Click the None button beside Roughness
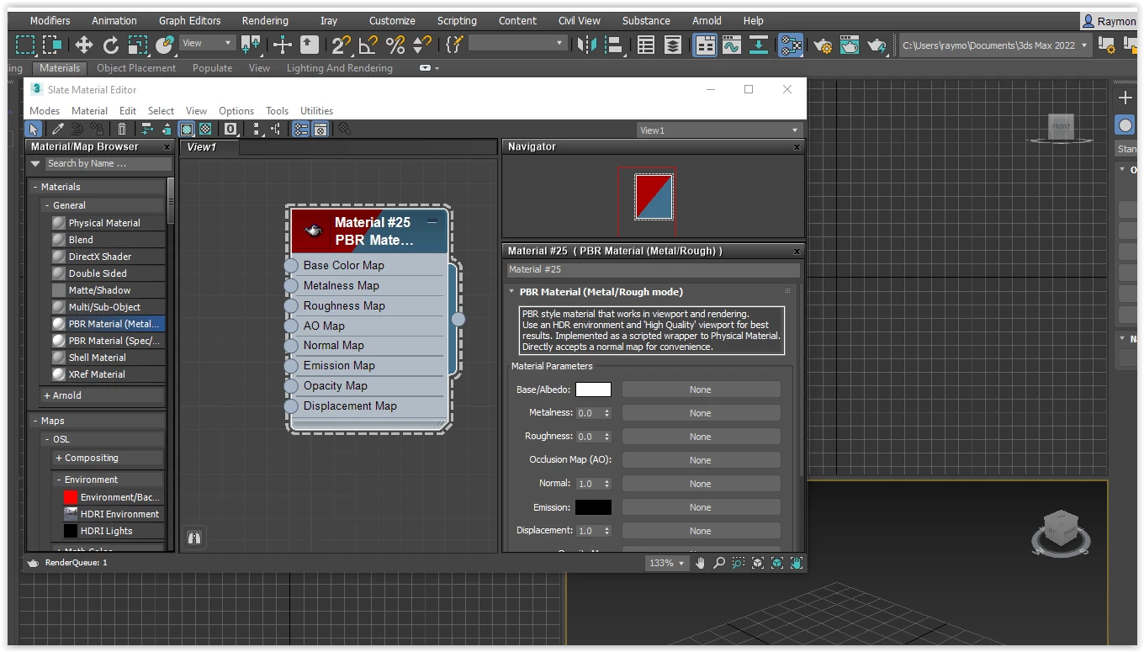Image resolution: width=1144 pixels, height=652 pixels. [700, 437]
